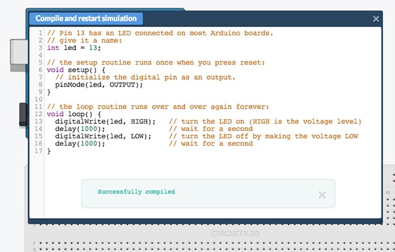This screenshot has height=252, width=395.
Task: Click the Pin 13 comment on line 1
Action: pos(160,33)
